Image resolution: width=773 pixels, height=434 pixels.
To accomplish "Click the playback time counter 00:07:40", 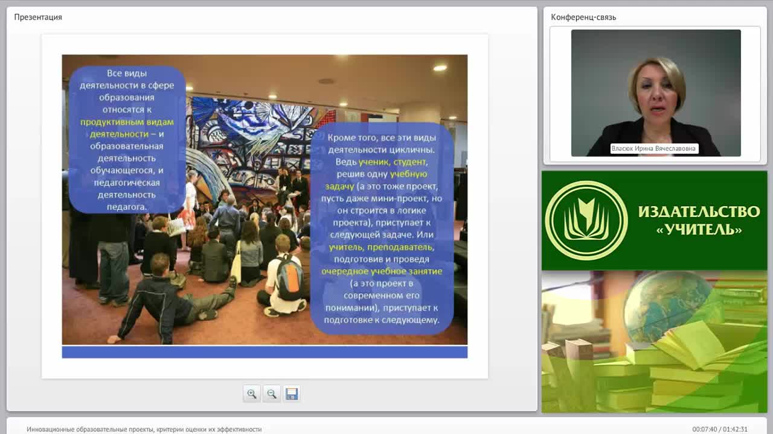I will click(x=704, y=429).
